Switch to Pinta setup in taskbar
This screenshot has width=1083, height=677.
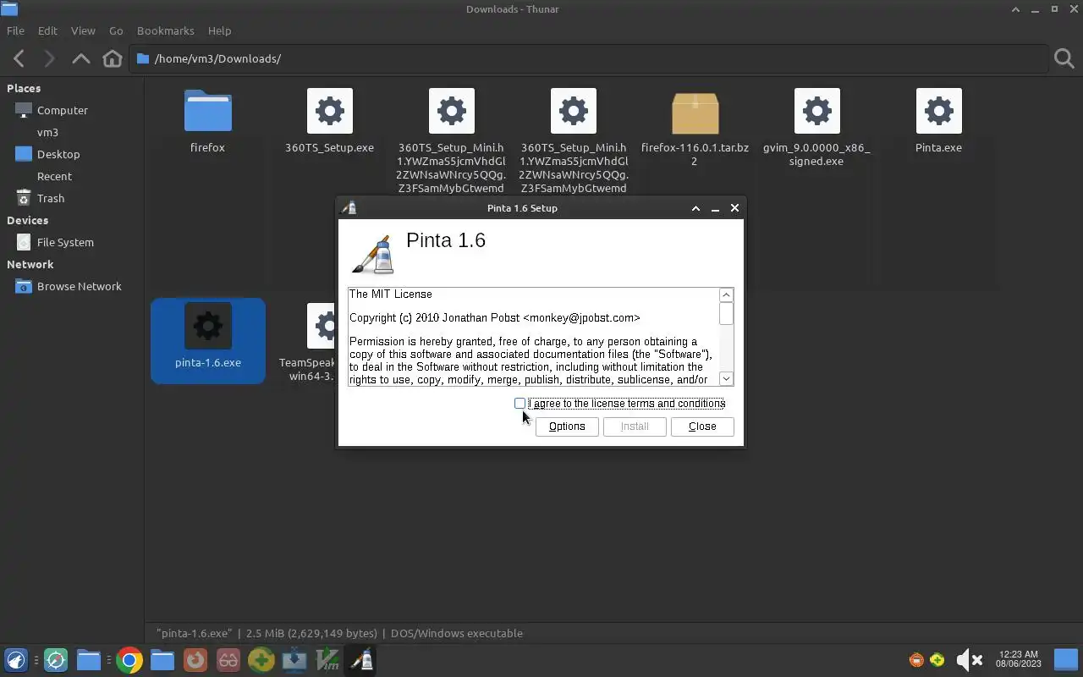click(x=362, y=660)
